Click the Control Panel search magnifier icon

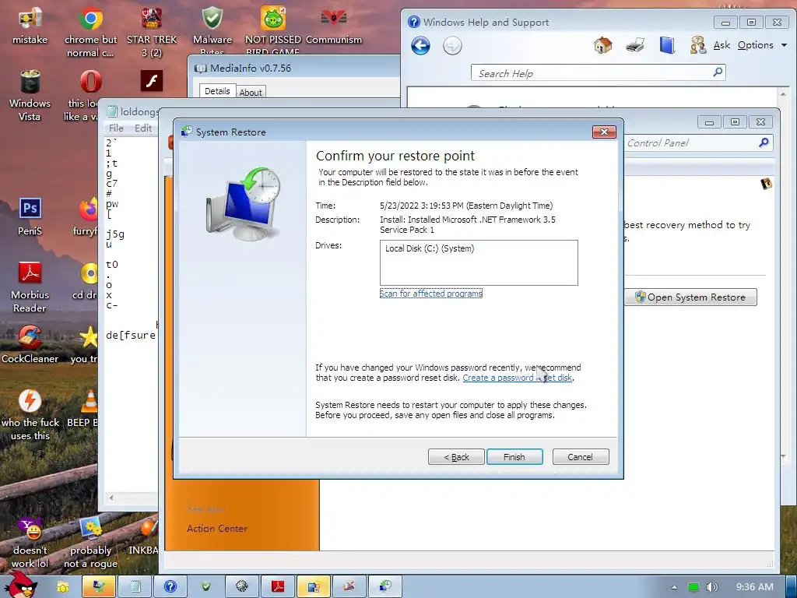[764, 143]
